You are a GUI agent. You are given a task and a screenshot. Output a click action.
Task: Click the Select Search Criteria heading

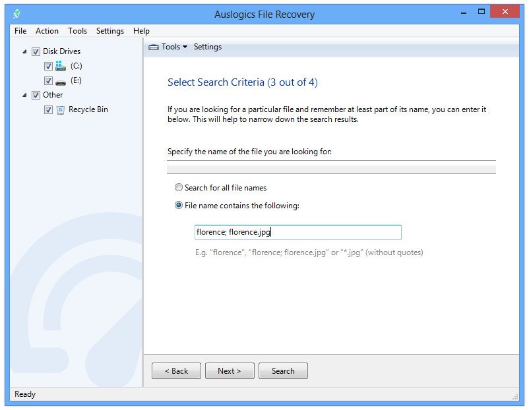pos(243,82)
